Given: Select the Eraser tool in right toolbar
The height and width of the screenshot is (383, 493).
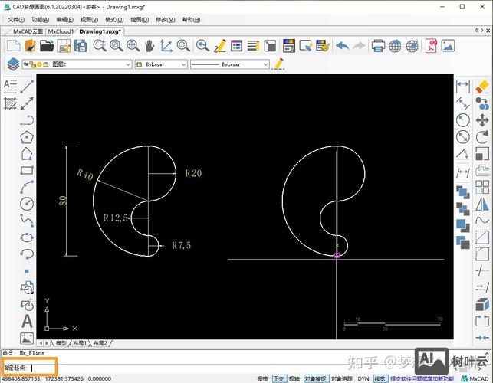Looking at the screenshot, I should coord(482,86).
